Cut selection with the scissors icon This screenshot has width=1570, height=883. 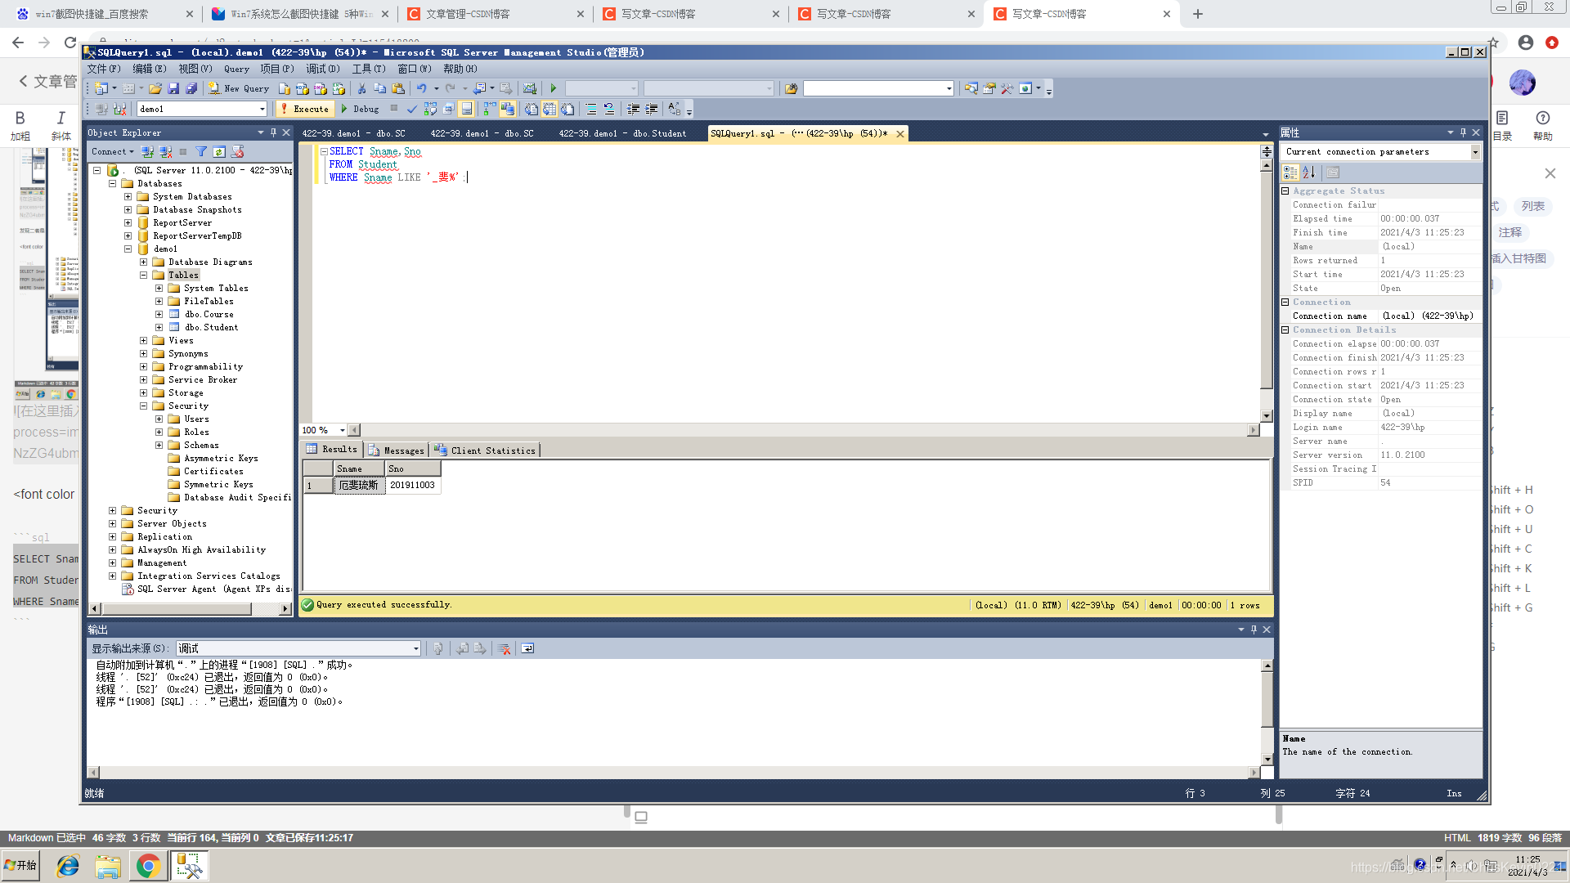(361, 88)
